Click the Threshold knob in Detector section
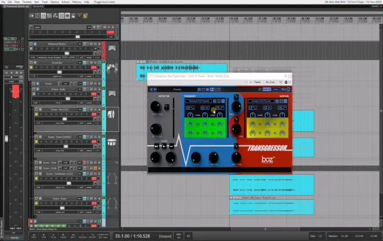This screenshot has width=383, height=241. (x=156, y=107)
